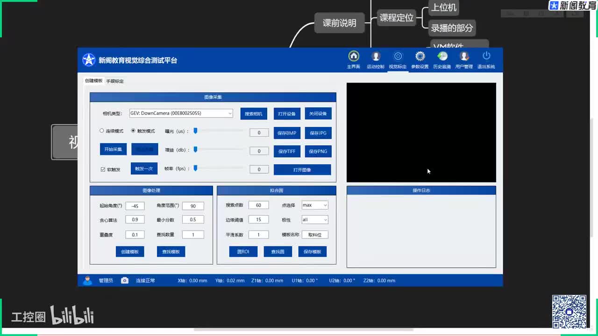Click the 打开设备 button
The image size is (598, 336).
[287, 114]
